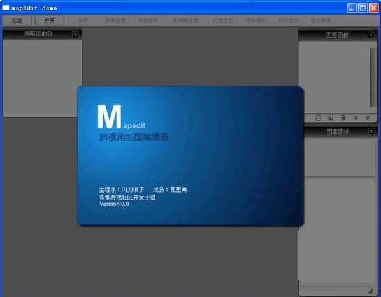Screen dimensions: 381x297
Task: Toggle 隐藏缩略图 to hide the thumbnail panel
Action: 185,20
